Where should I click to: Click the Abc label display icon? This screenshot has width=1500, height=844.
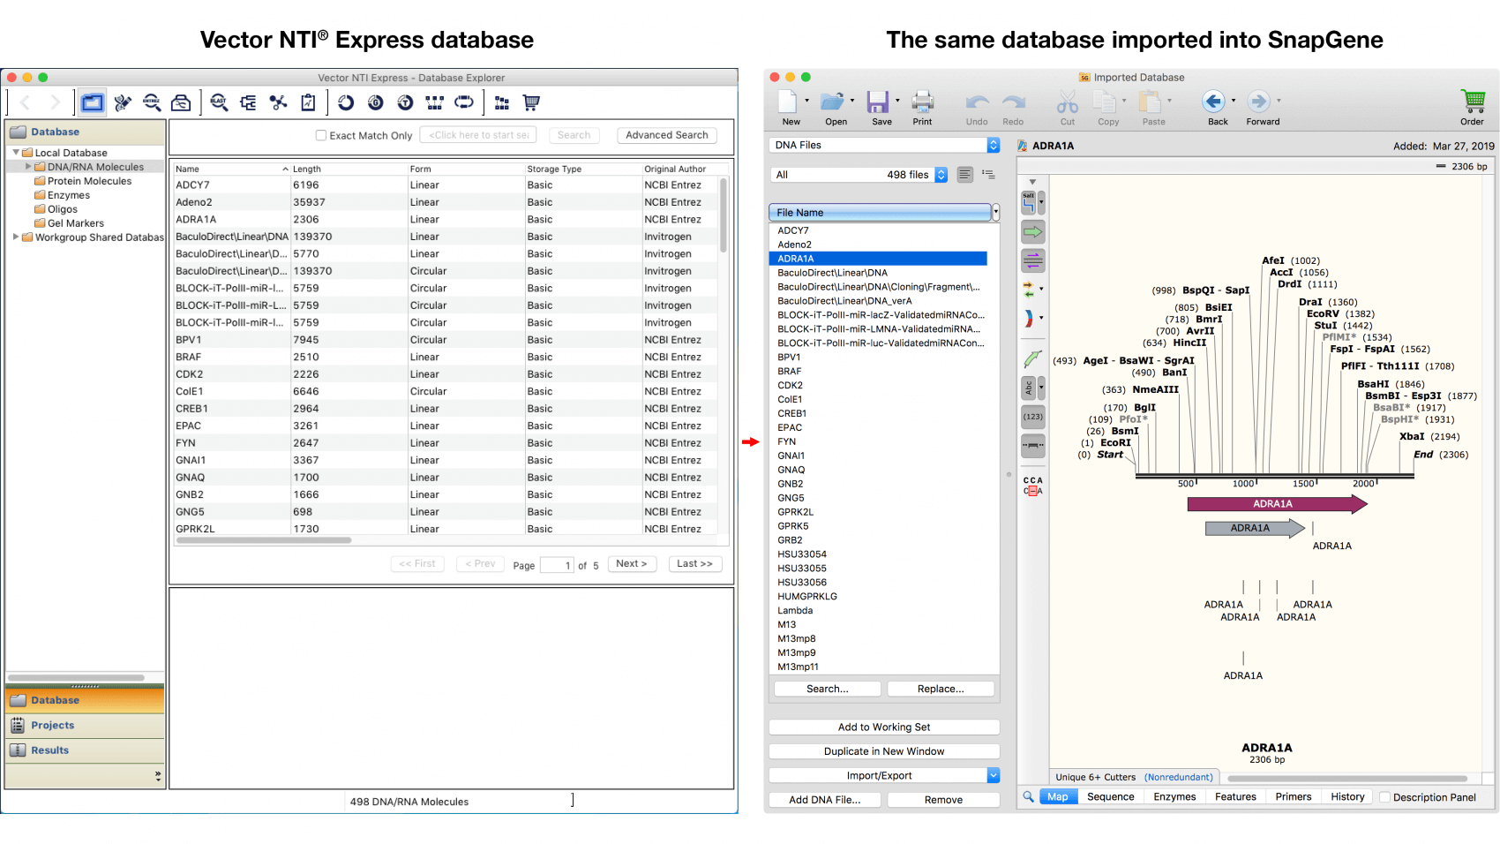pyautogui.click(x=1029, y=386)
